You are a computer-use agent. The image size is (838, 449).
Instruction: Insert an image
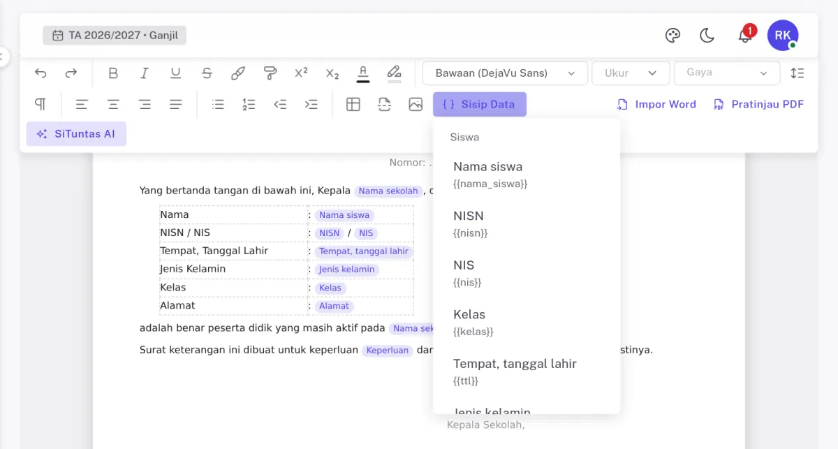click(x=416, y=105)
